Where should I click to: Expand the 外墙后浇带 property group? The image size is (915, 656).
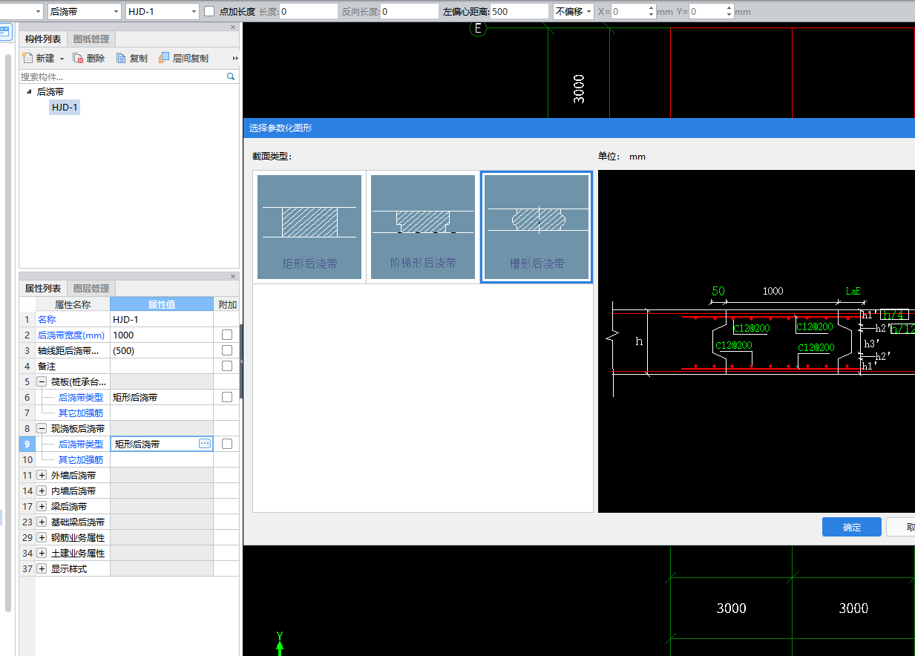(x=42, y=475)
